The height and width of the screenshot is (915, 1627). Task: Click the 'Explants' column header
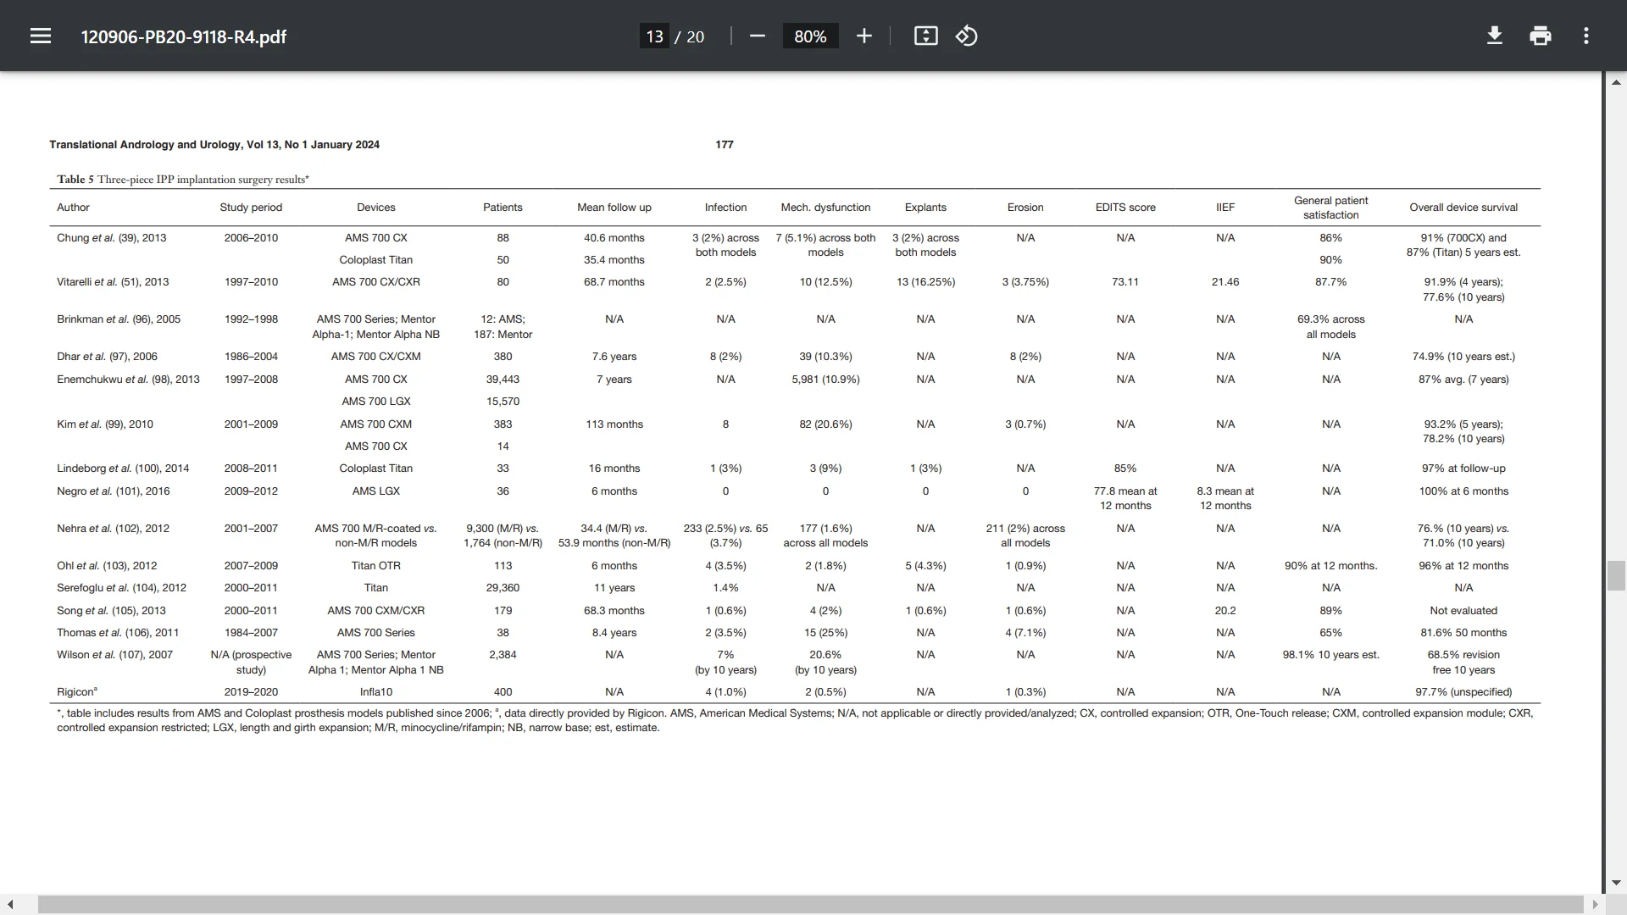click(x=925, y=208)
